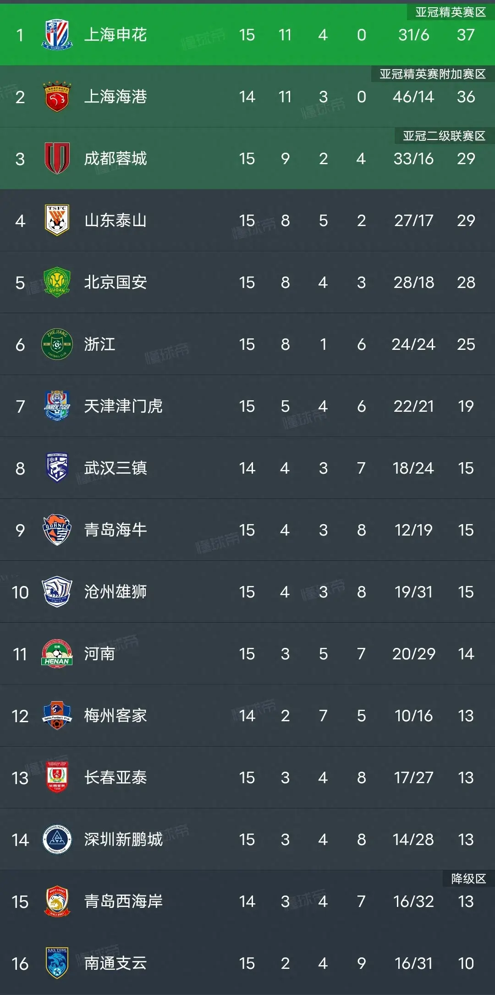The width and height of the screenshot is (495, 995).
Task: Click the Wuhan Three Towns logo
Action: [56, 469]
